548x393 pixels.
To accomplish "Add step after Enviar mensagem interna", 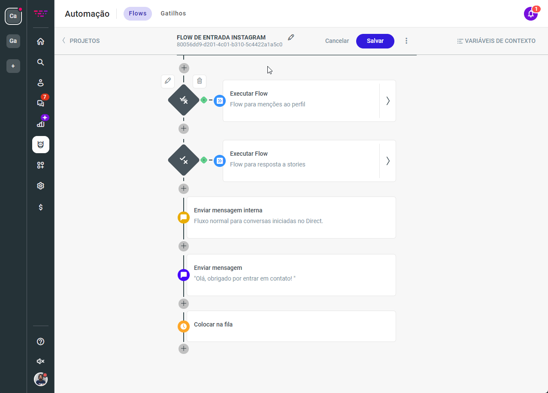I will tap(184, 246).
